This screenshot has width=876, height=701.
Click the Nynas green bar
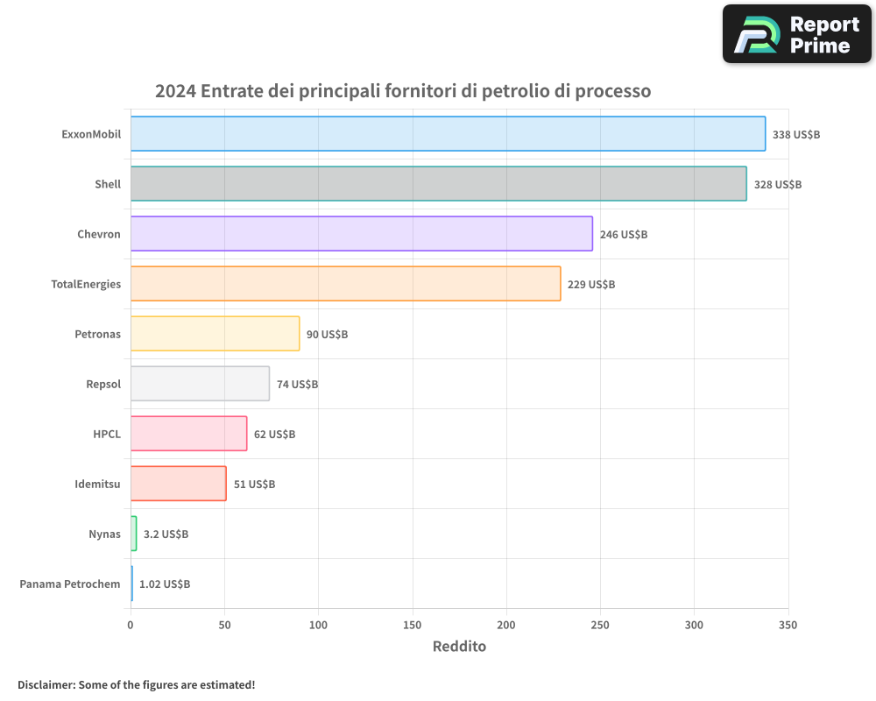coord(134,534)
